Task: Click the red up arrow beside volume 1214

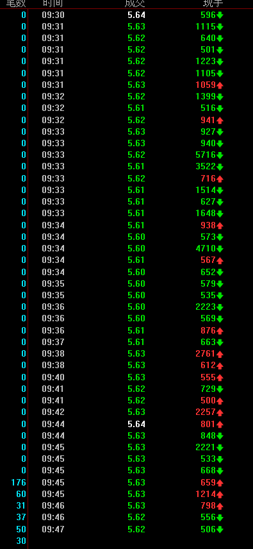Action: pos(220,494)
